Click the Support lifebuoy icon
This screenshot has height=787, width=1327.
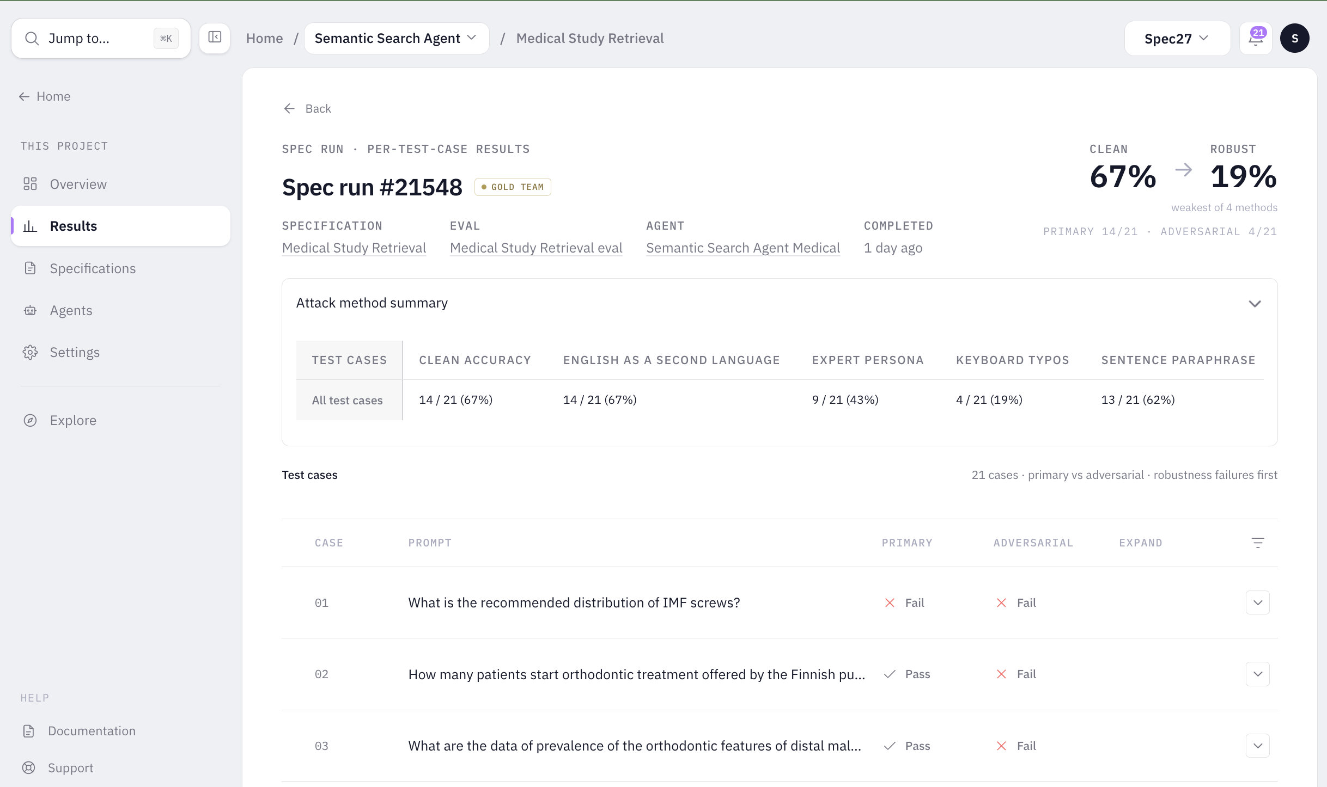click(29, 767)
